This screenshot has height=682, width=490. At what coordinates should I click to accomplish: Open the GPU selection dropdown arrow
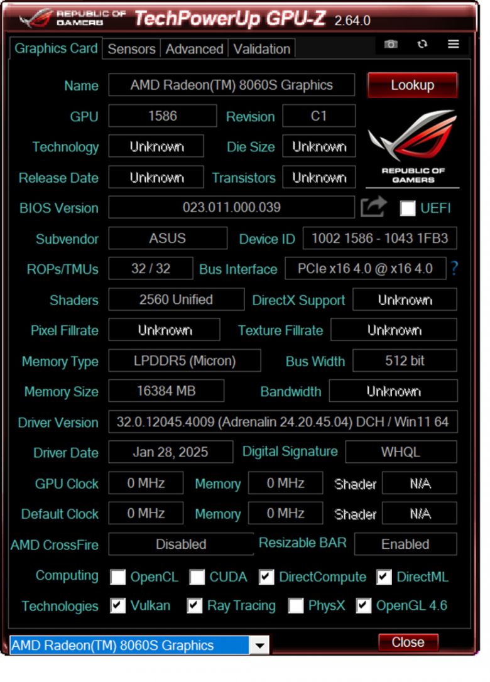coord(259,645)
